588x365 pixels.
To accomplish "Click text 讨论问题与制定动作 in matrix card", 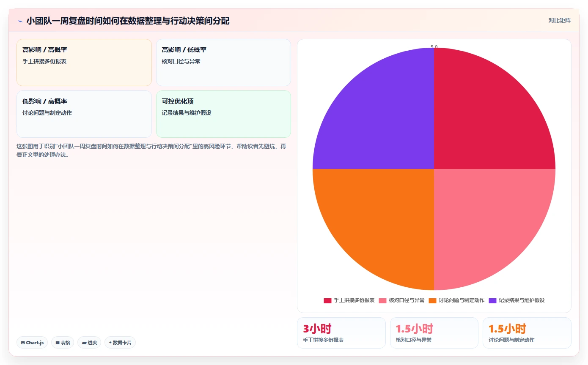I will [47, 113].
